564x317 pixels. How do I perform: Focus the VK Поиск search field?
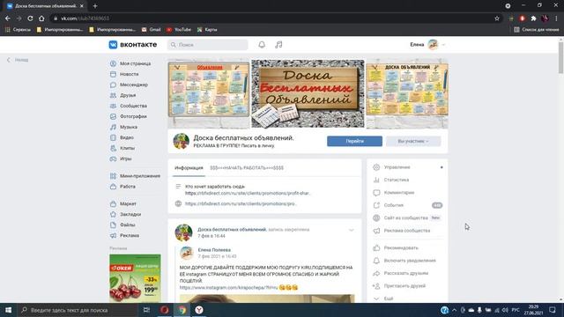(x=208, y=45)
